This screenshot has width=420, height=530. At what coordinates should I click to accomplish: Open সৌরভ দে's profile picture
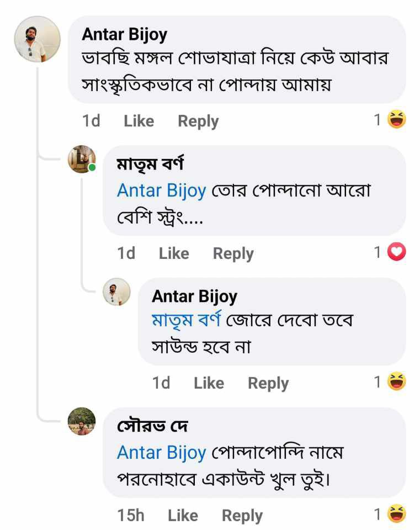(82, 422)
